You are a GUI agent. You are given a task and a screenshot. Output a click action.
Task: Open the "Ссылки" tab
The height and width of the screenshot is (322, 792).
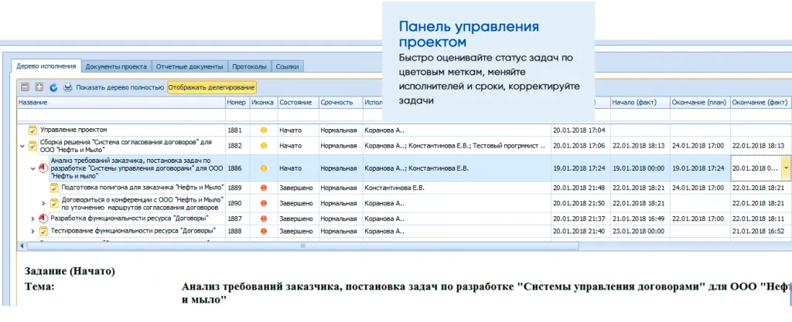[288, 66]
